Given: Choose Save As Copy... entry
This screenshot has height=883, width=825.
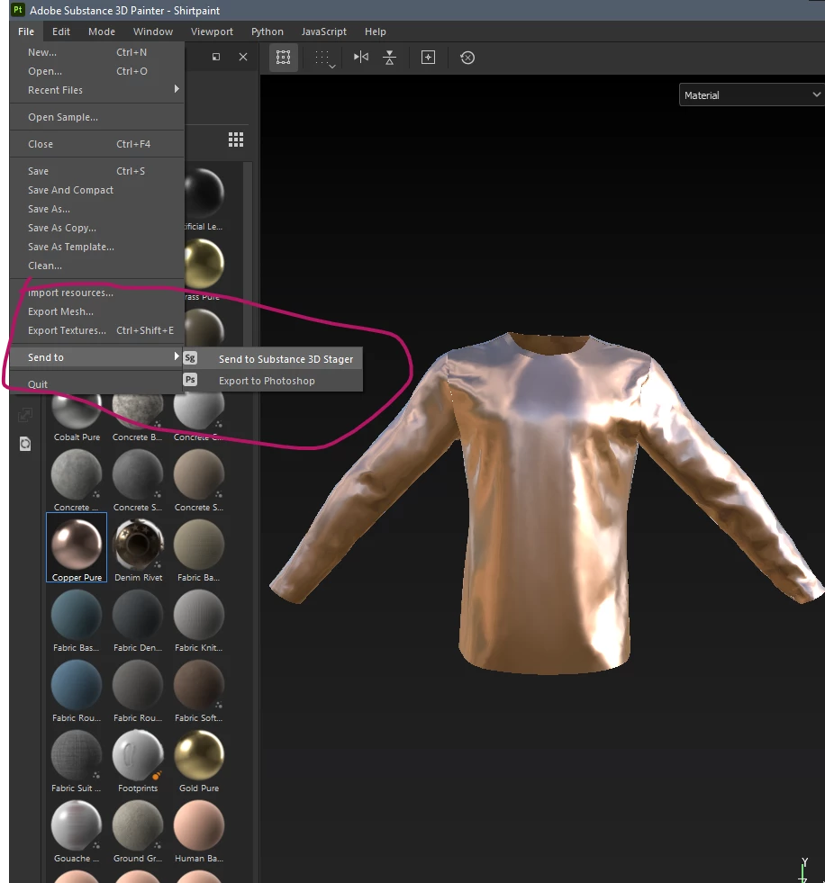Looking at the screenshot, I should pos(97,228).
